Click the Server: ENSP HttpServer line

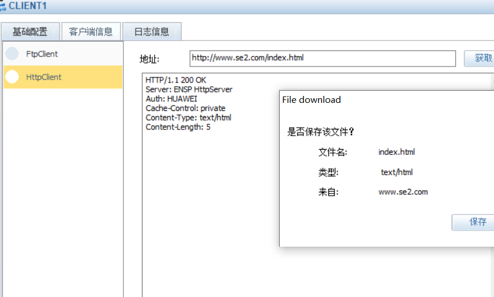[x=189, y=90]
